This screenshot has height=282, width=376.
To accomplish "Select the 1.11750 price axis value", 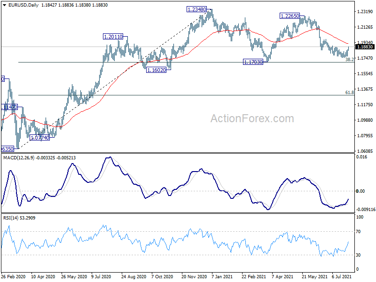I will click(x=365, y=104).
